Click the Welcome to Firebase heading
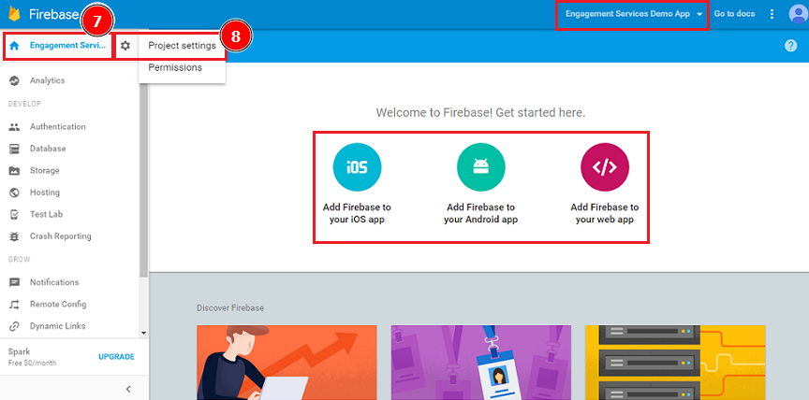 (x=481, y=113)
